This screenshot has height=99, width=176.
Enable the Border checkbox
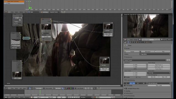click(x=125, y=77)
